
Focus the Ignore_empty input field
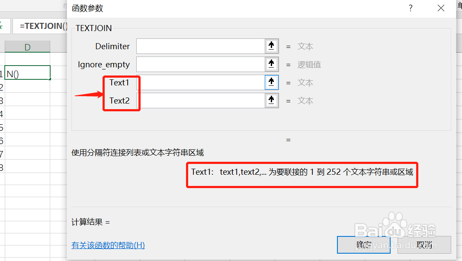point(201,64)
